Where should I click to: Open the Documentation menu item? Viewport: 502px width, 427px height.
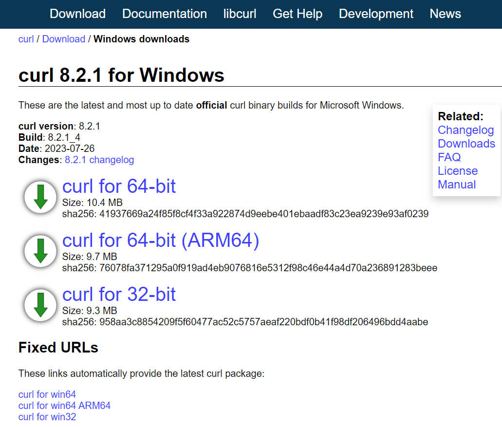165,14
